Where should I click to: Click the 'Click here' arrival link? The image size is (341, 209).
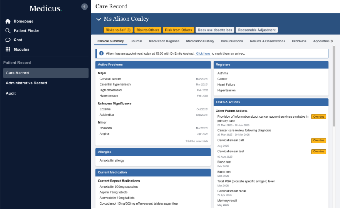click(x=203, y=53)
